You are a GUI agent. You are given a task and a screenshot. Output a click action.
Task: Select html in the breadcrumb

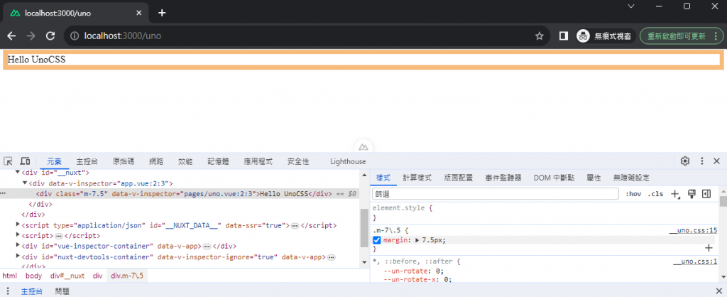(x=10, y=276)
